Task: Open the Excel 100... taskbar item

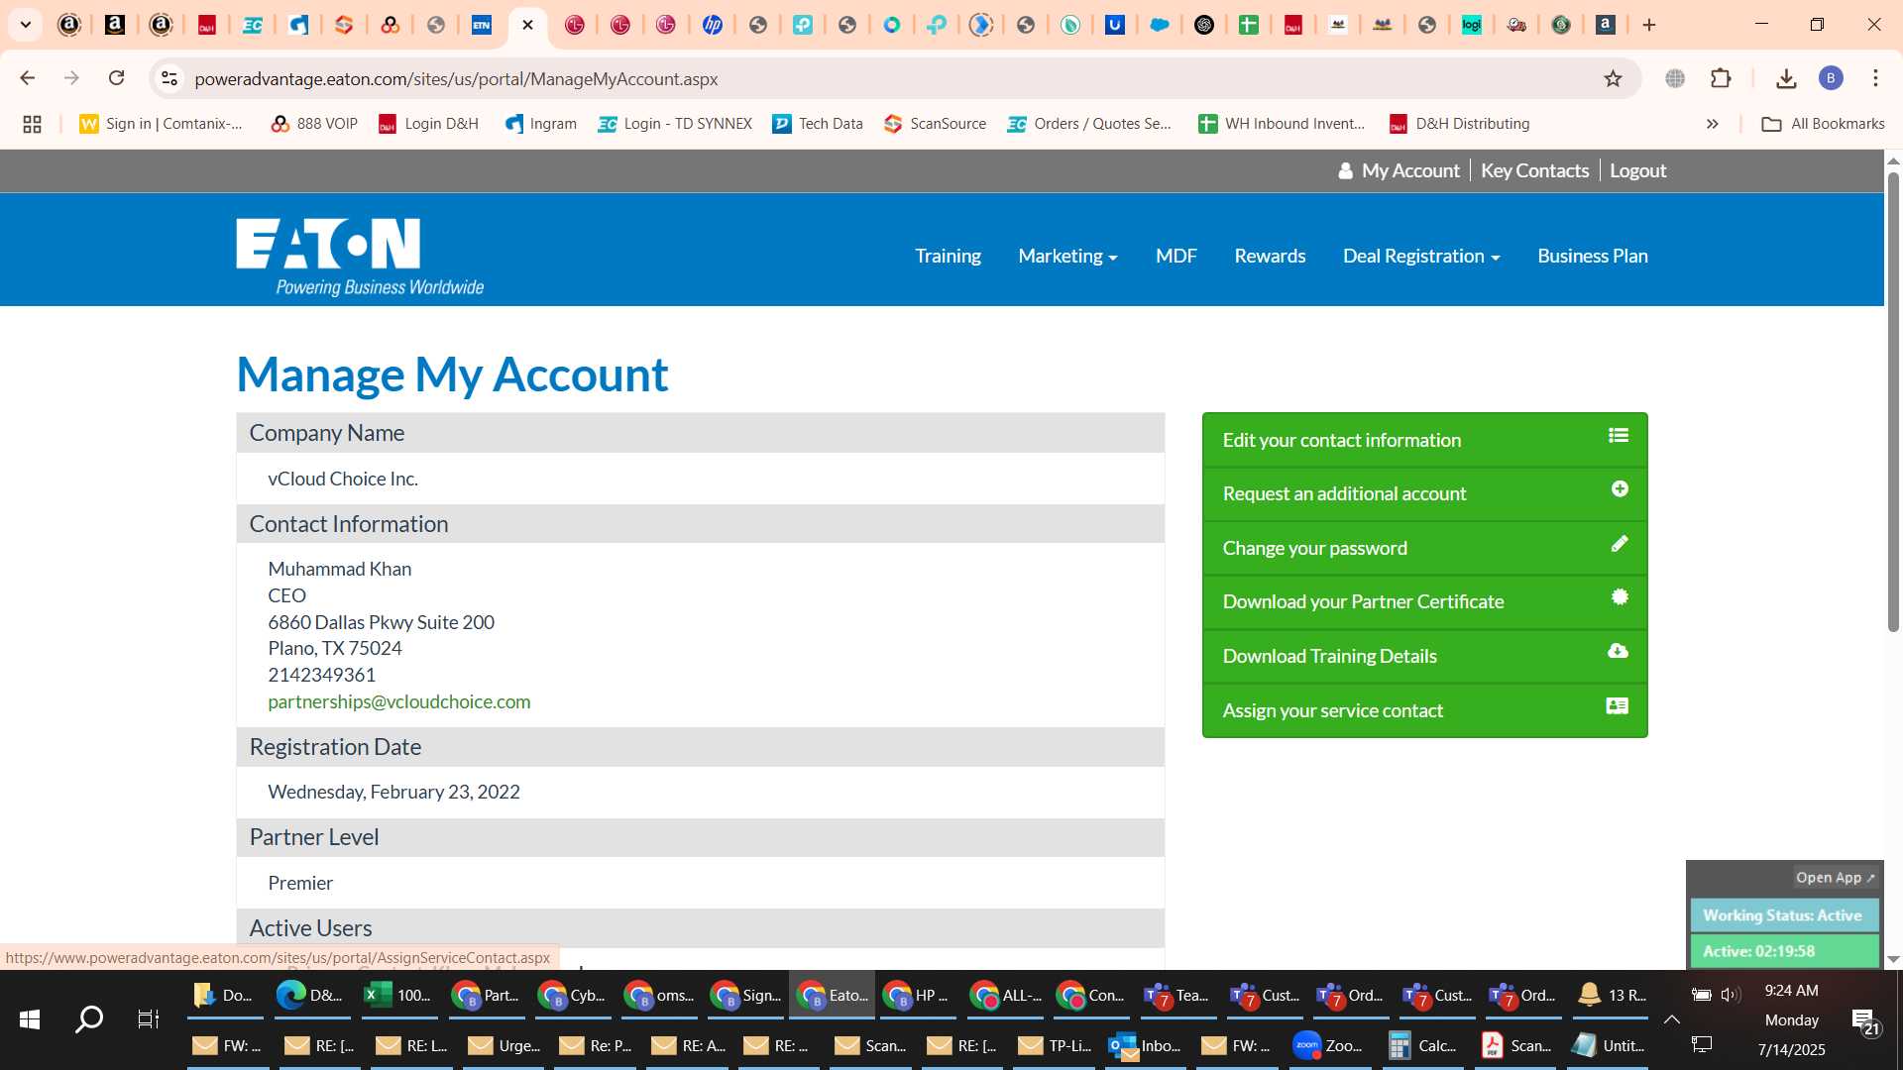Action: [x=397, y=995]
